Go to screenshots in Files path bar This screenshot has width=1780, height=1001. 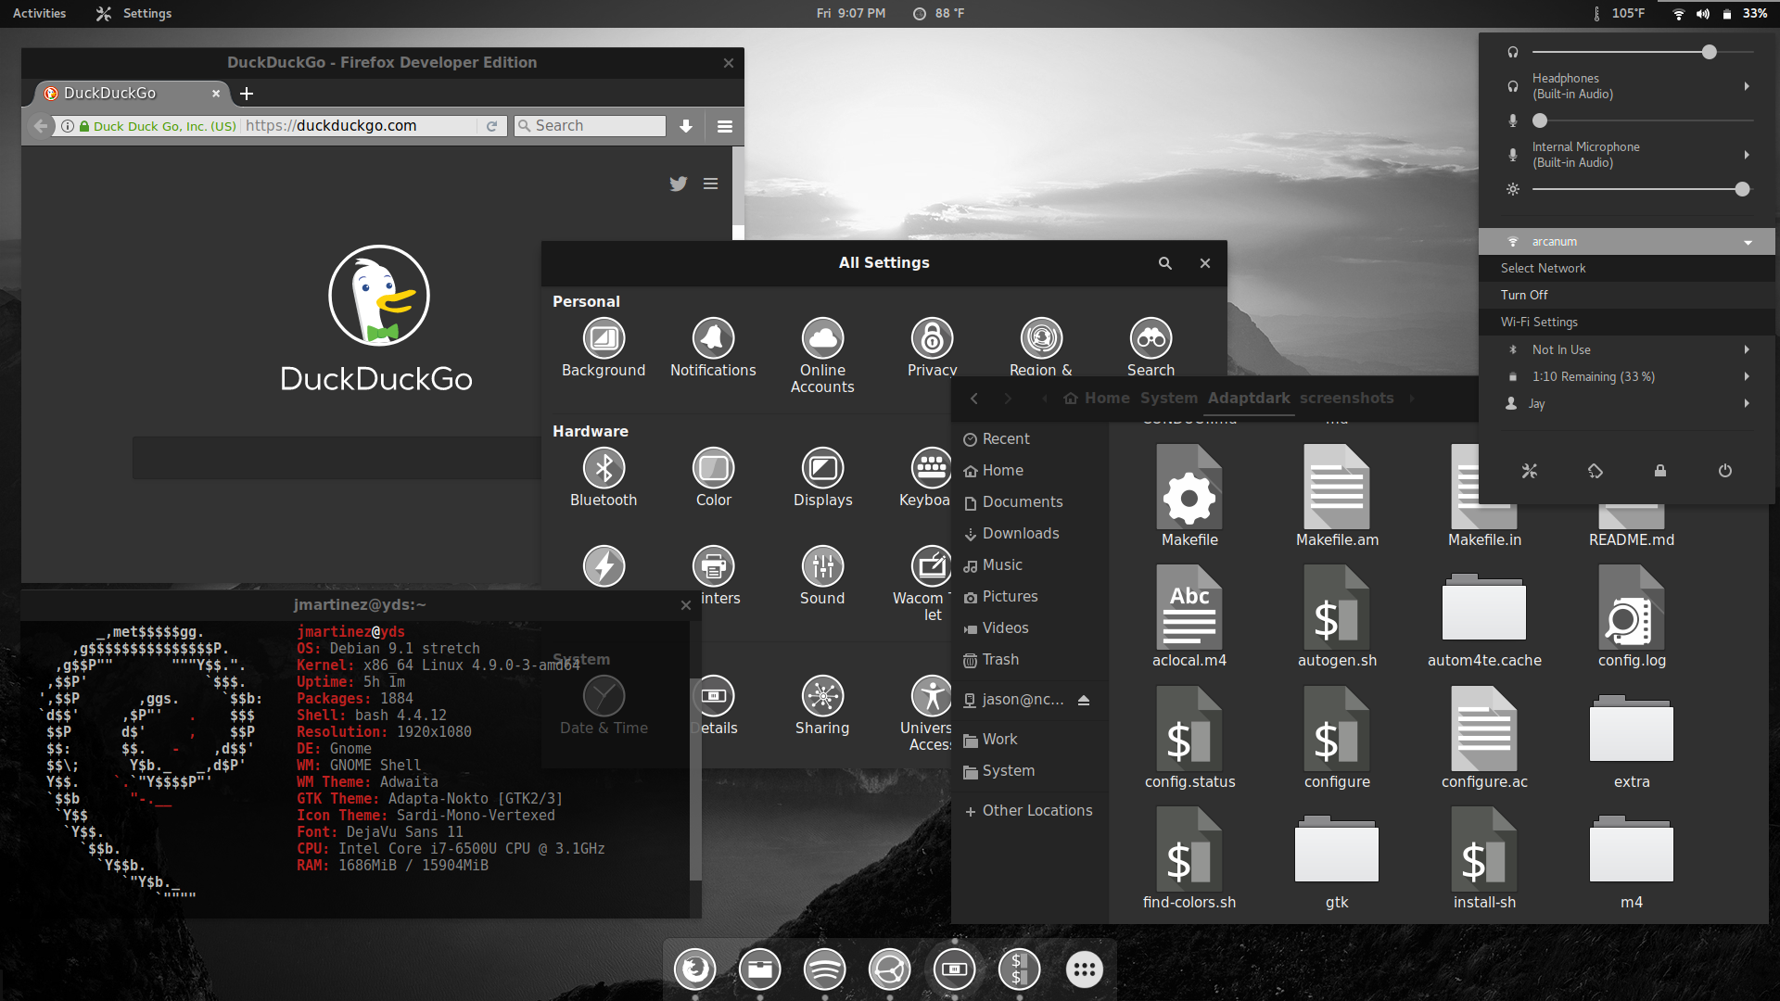[x=1347, y=399]
